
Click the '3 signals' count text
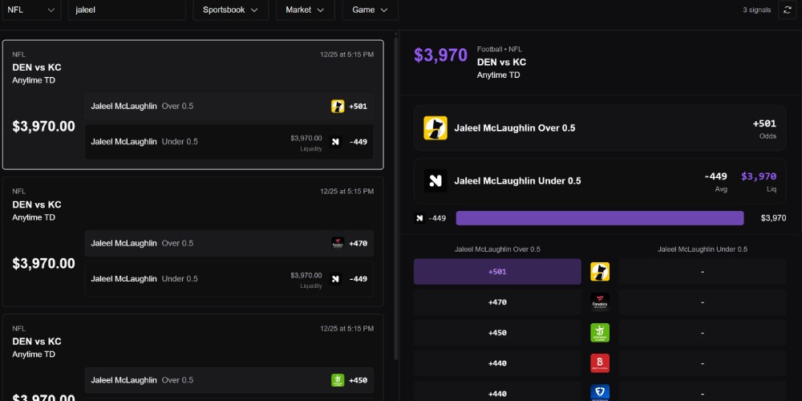[x=756, y=10]
